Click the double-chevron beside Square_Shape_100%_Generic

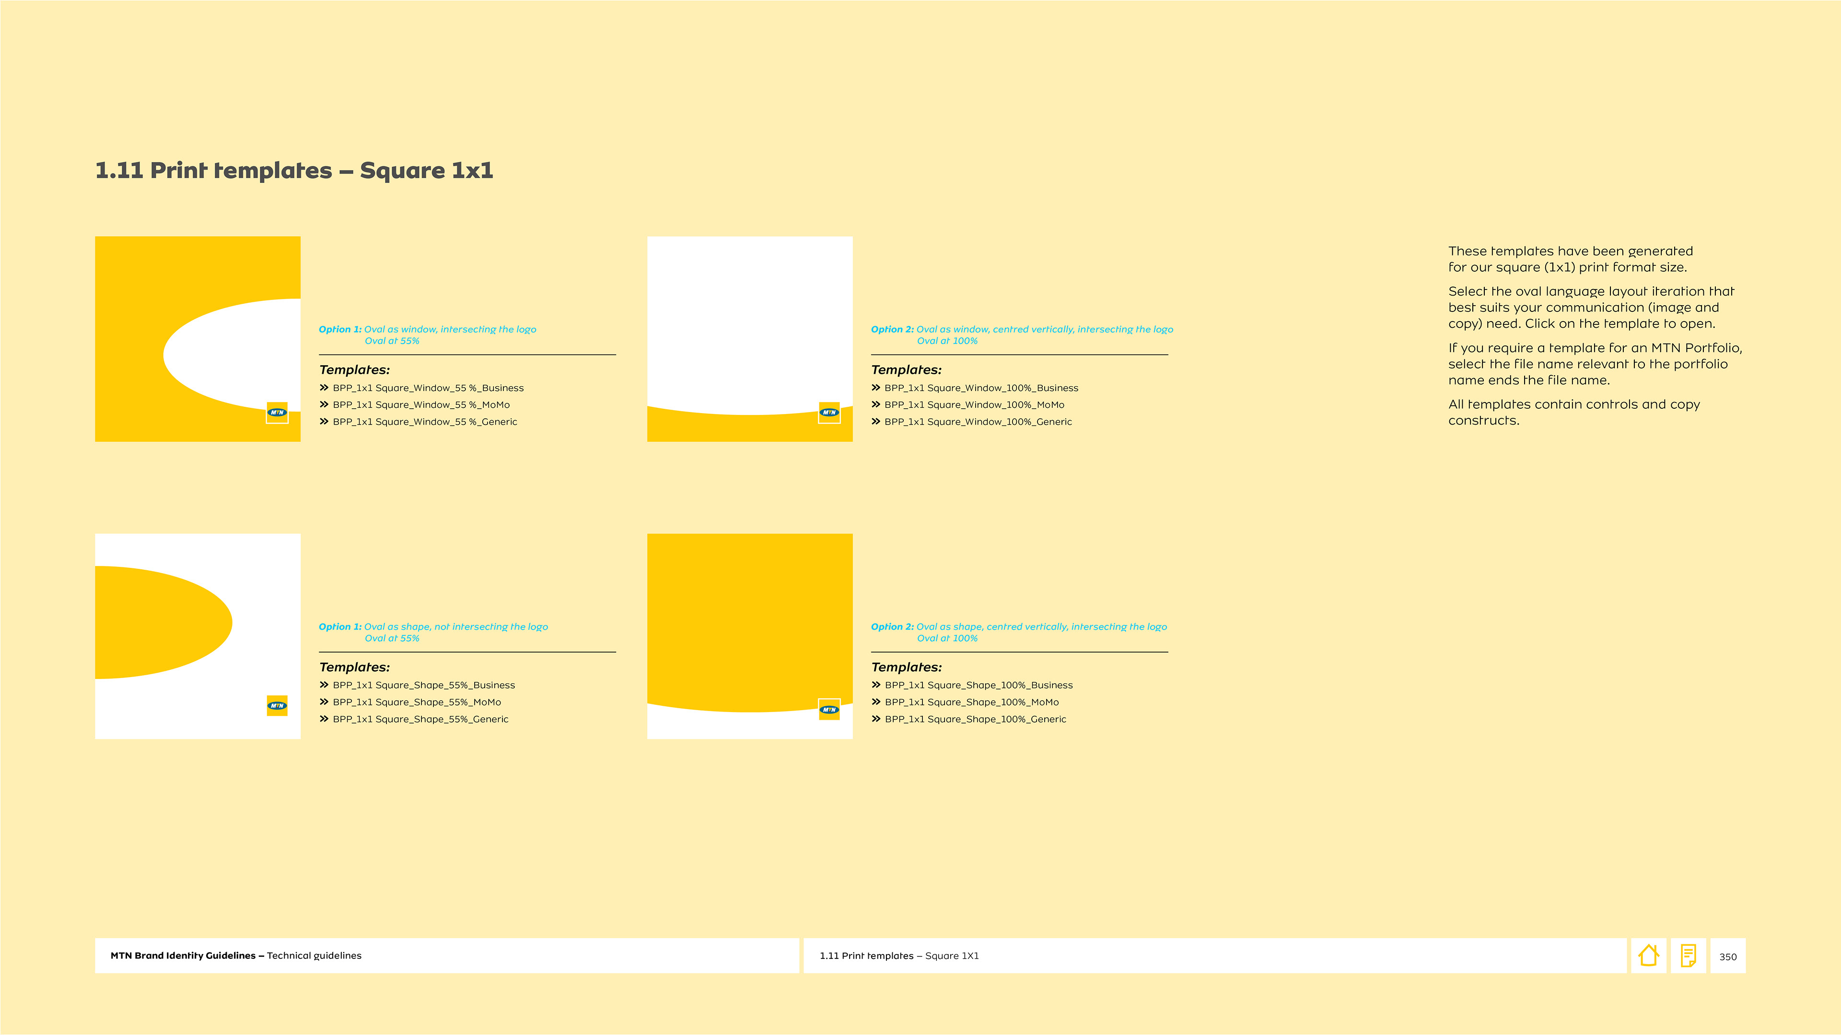(x=875, y=719)
